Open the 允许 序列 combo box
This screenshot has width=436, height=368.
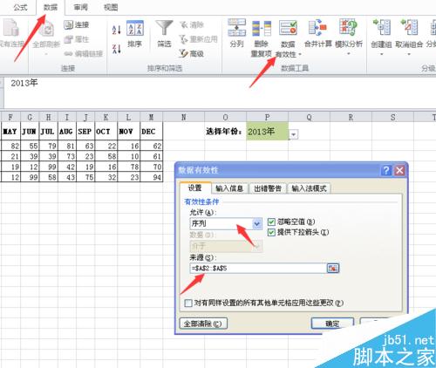tap(226, 223)
